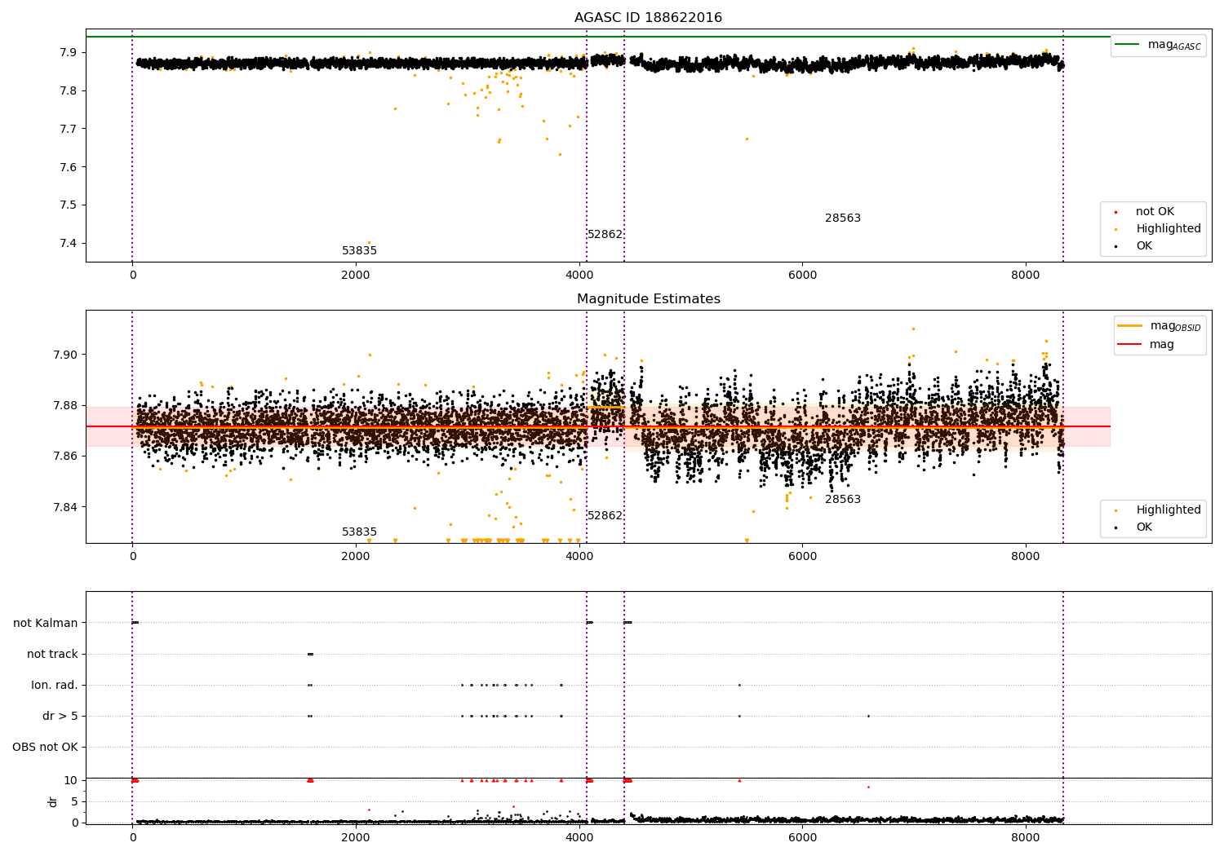Click the 7.8 tick label on the top plot
This screenshot has height=856, width=1224.
tap(69, 90)
